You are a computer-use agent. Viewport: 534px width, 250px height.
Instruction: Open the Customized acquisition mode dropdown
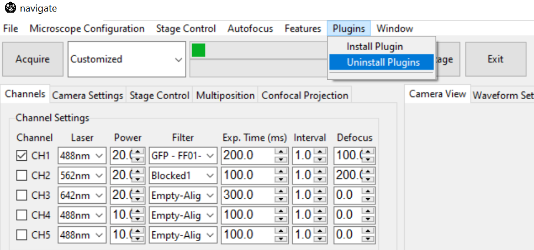pos(177,59)
